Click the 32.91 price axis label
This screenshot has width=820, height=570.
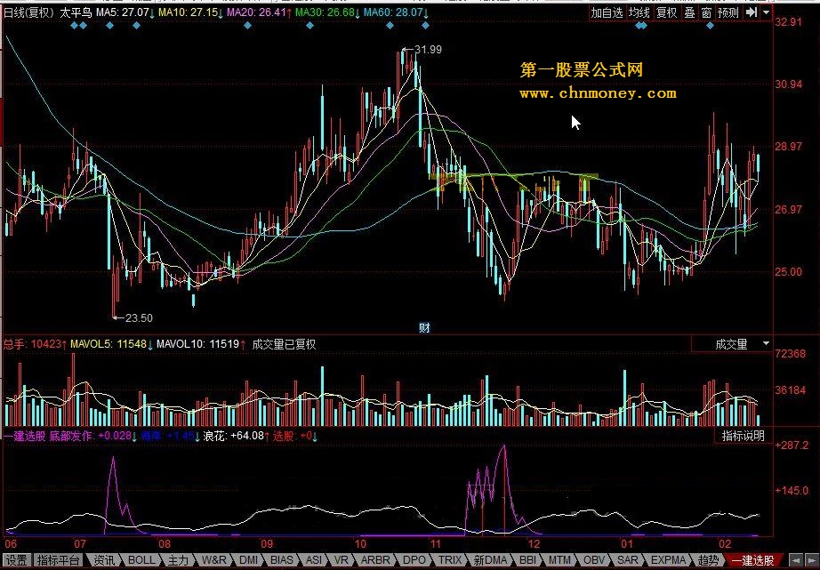[x=789, y=22]
